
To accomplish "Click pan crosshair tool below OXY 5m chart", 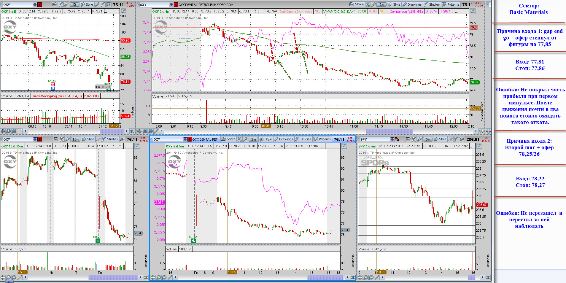I will pos(153,277).
